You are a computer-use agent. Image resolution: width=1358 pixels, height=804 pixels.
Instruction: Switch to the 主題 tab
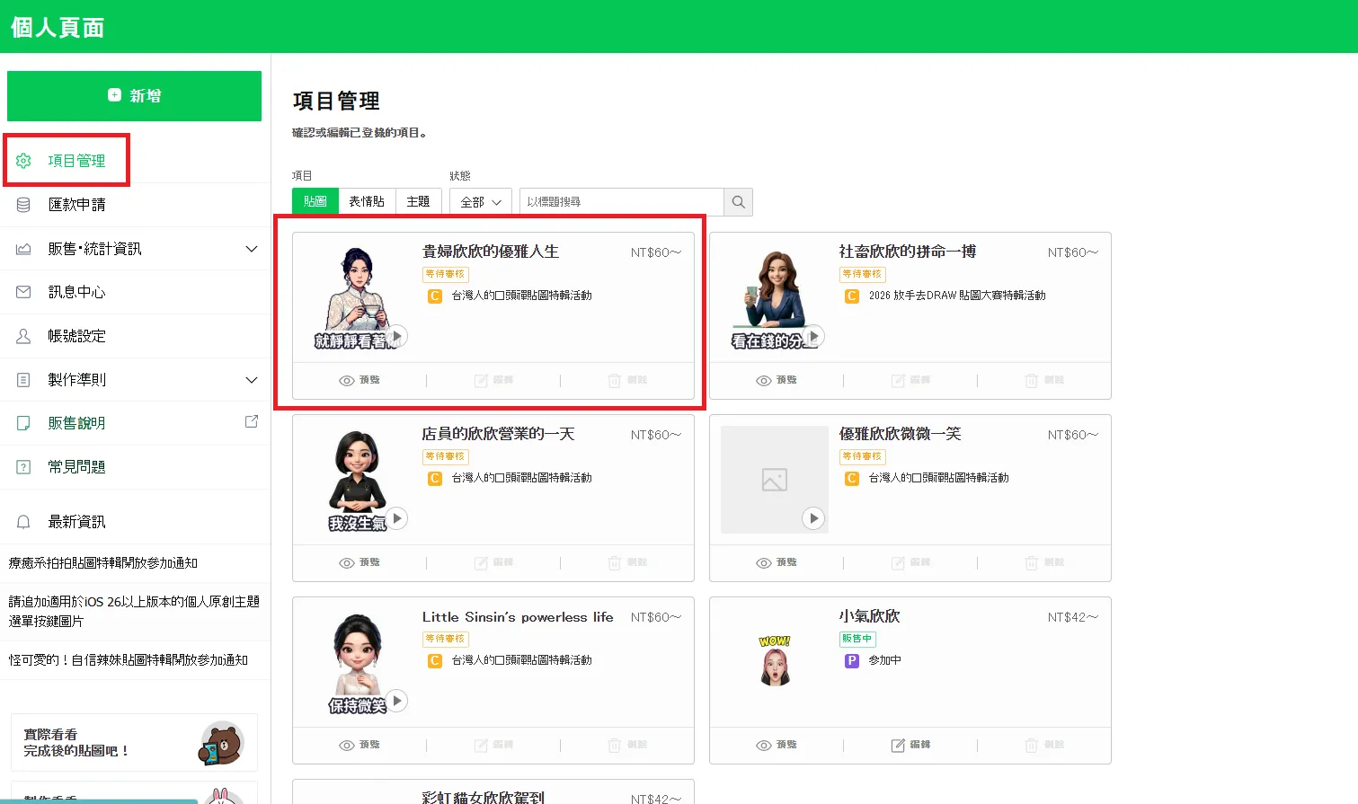pyautogui.click(x=418, y=201)
